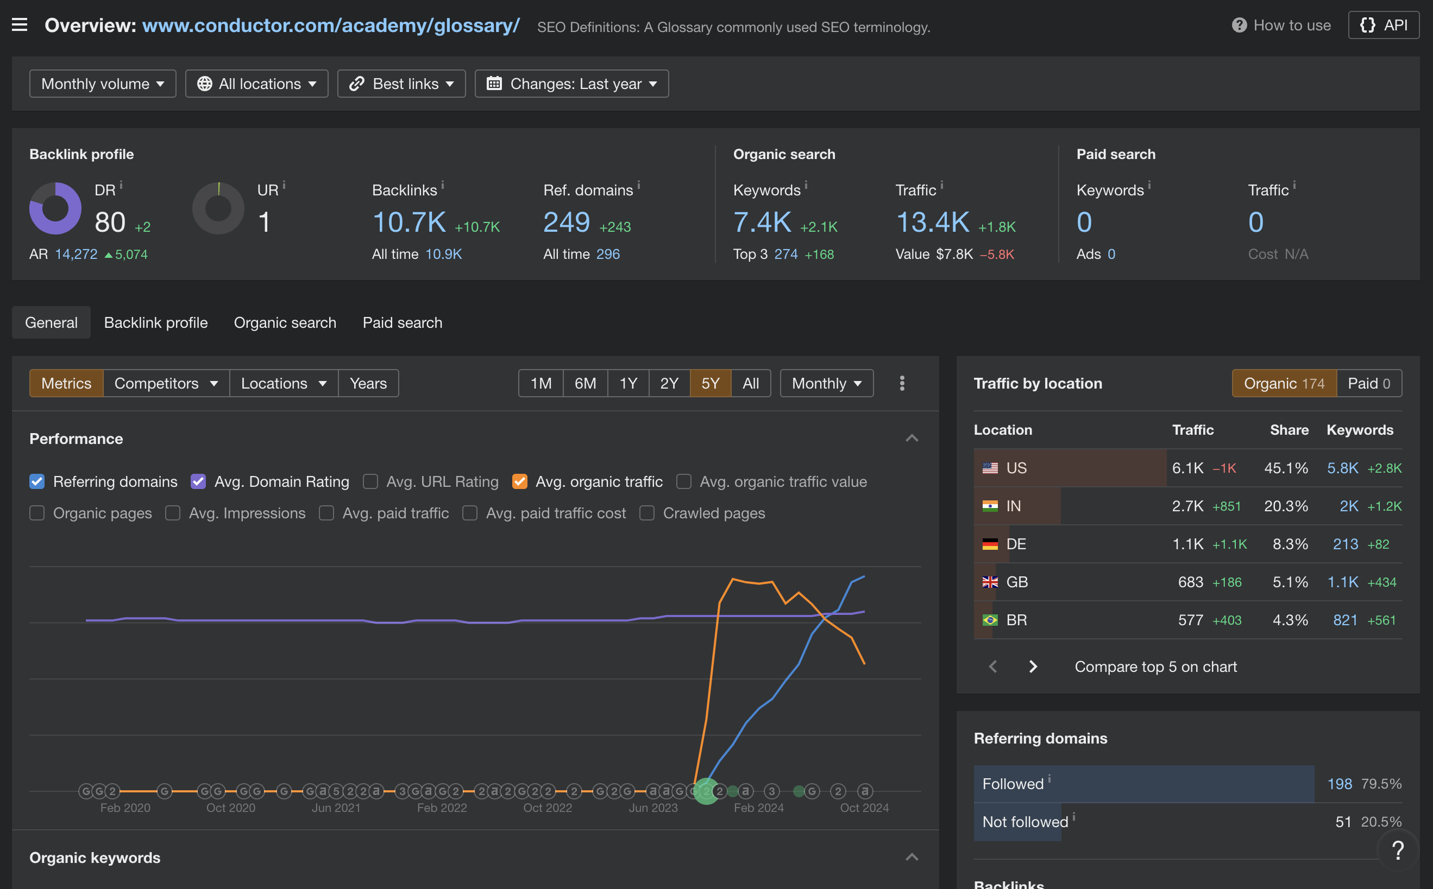Screen dimensions: 1433x889
Task: Open the Locations dropdown in chart toolbar
Action: click(284, 383)
